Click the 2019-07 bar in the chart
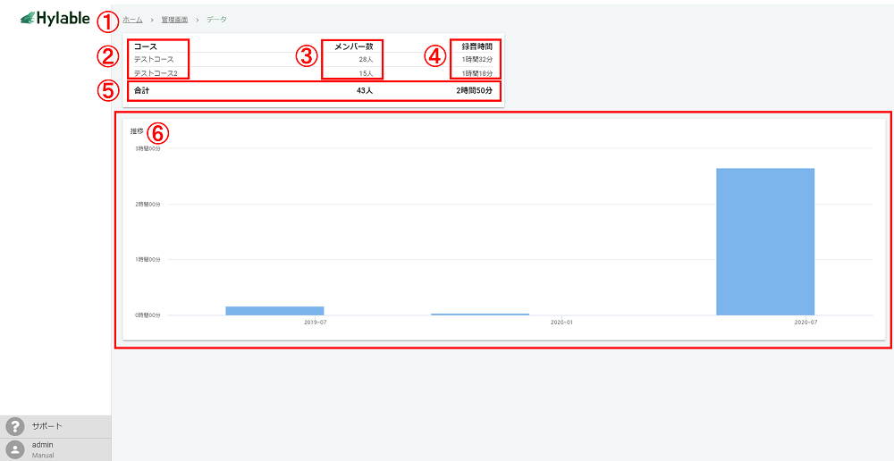The image size is (894, 461). coord(274,310)
